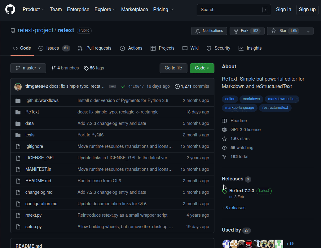Go to the Team page
The width and height of the screenshot is (321, 248).
click(x=56, y=9)
